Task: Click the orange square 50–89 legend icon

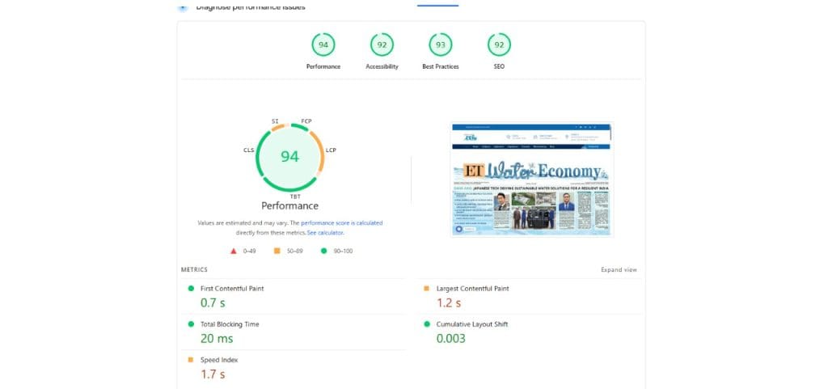Action: pos(277,251)
